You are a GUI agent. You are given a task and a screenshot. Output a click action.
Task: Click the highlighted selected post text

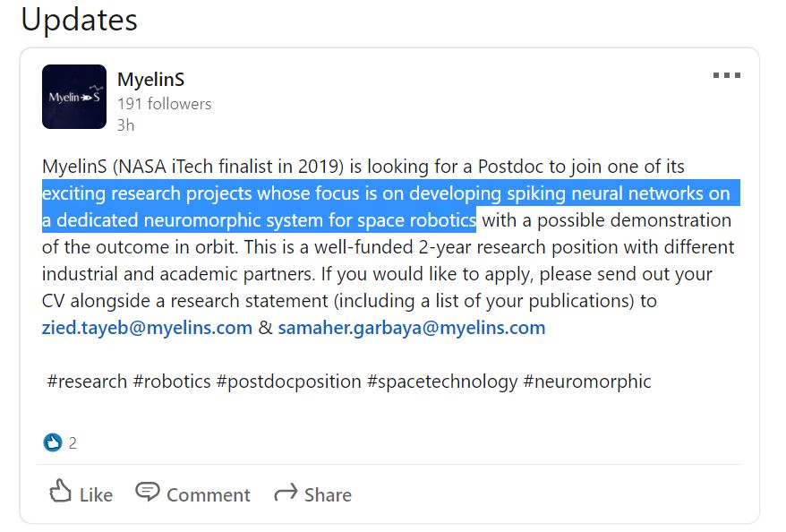click(391, 206)
